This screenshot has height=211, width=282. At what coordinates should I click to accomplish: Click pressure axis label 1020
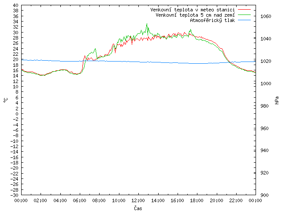266,61
